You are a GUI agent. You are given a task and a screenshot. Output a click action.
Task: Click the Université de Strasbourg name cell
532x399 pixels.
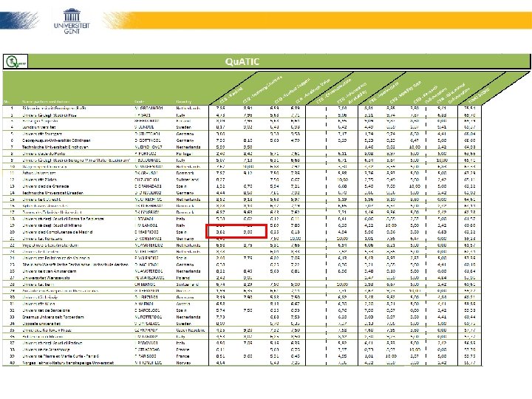point(47,349)
